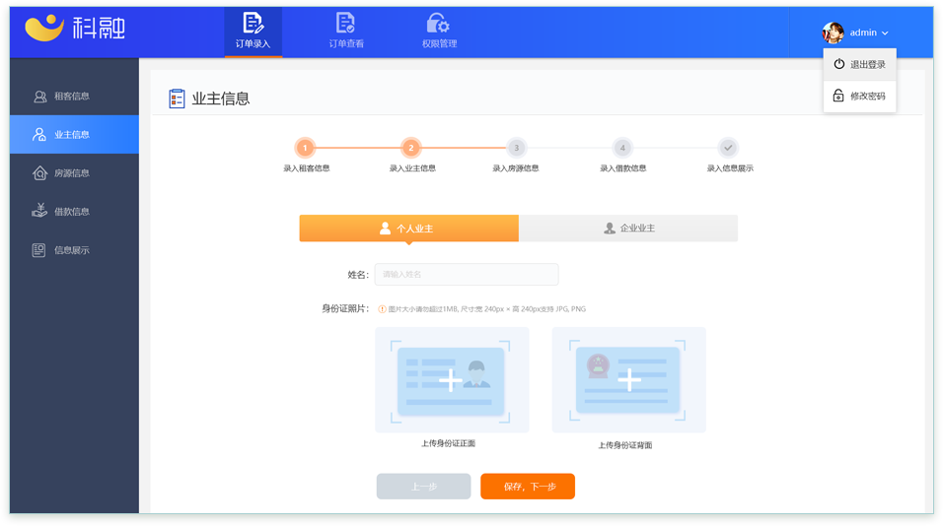Click the 科融 logo icon
Viewport: 943px width, 526px height.
coord(44,28)
